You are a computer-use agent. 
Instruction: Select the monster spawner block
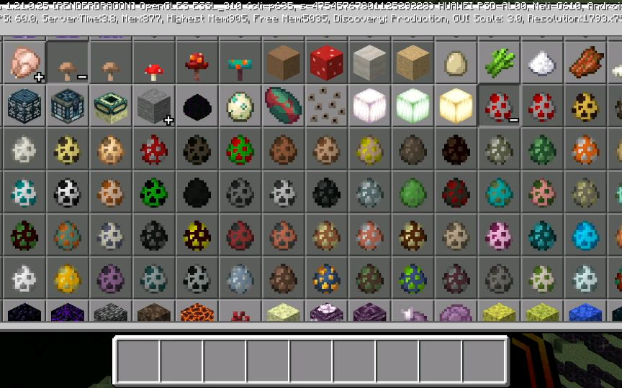tap(24, 106)
